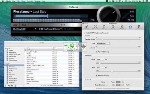The width and height of the screenshot is (150, 94).
Task: Toggle Prevent Clipping under Equalization
Action: pos(97,76)
